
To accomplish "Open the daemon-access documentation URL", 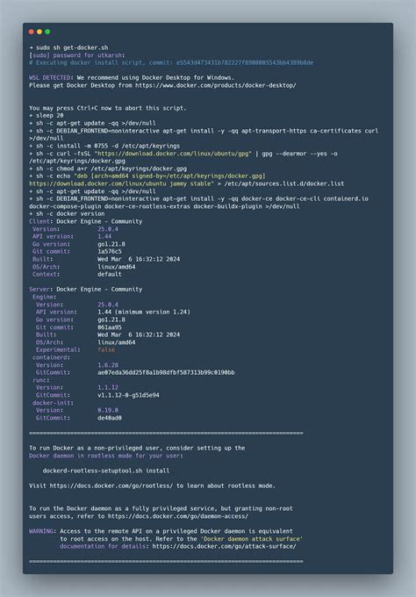I will pos(178,516).
